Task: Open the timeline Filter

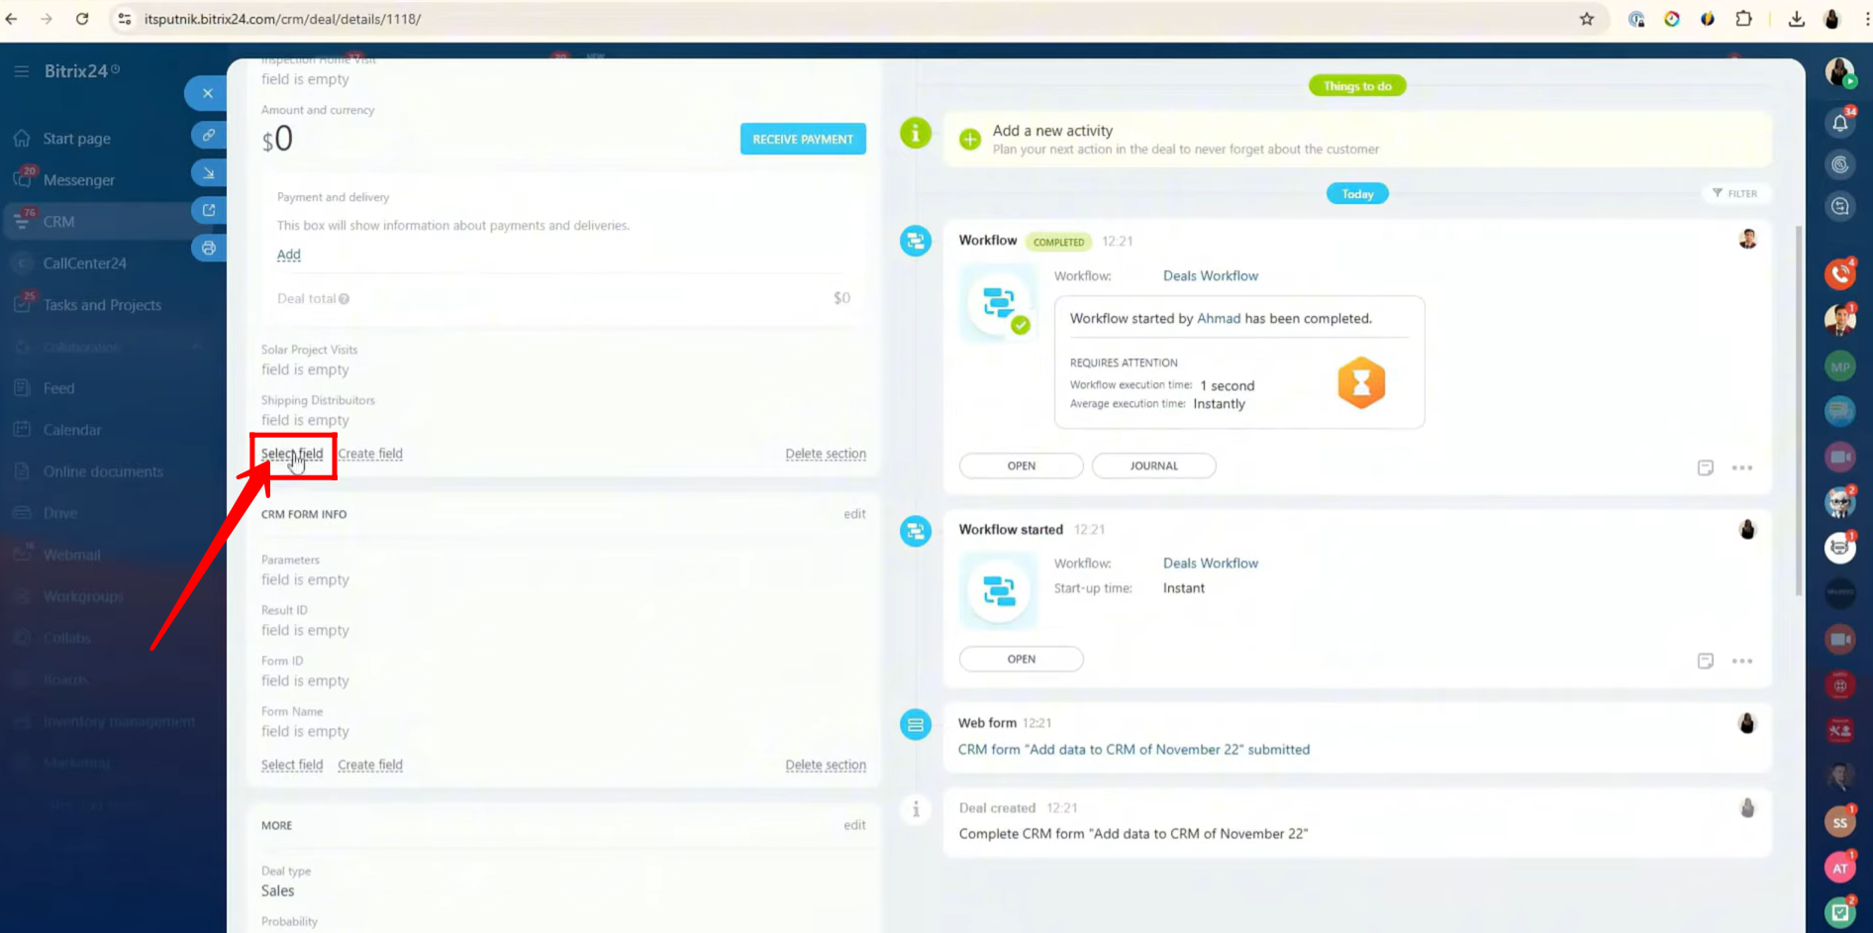Action: (1735, 193)
